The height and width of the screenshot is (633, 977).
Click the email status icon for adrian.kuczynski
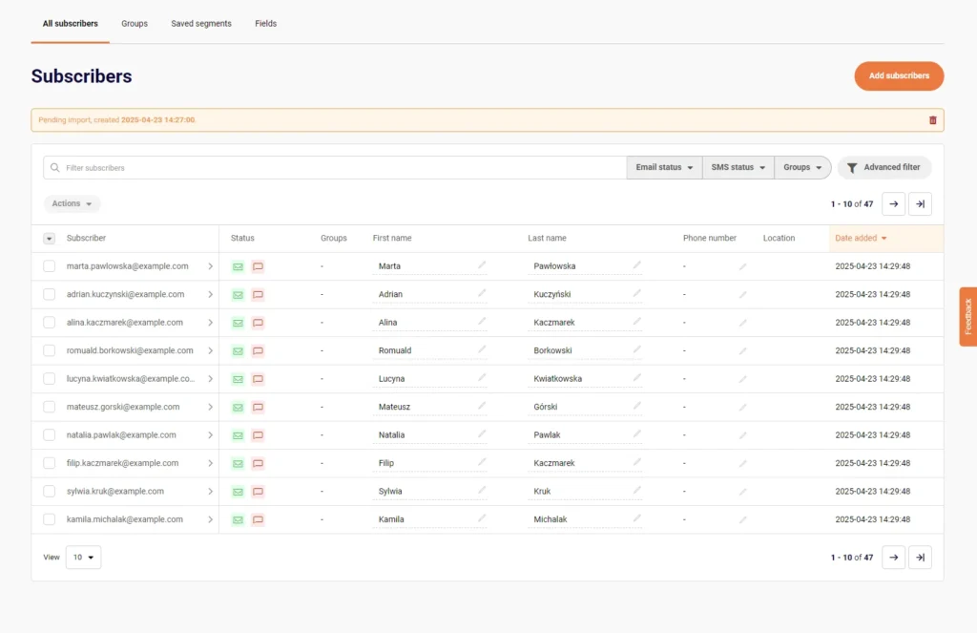click(x=238, y=295)
